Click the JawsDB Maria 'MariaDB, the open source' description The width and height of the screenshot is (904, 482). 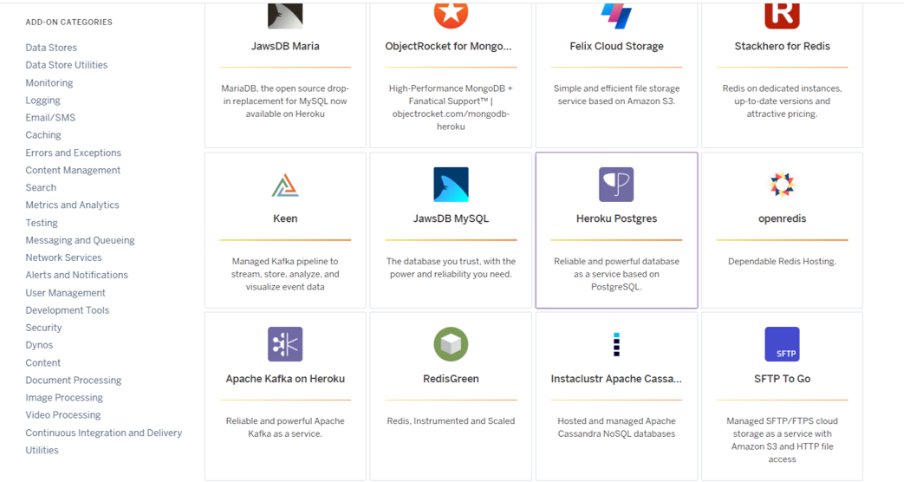pos(285,101)
